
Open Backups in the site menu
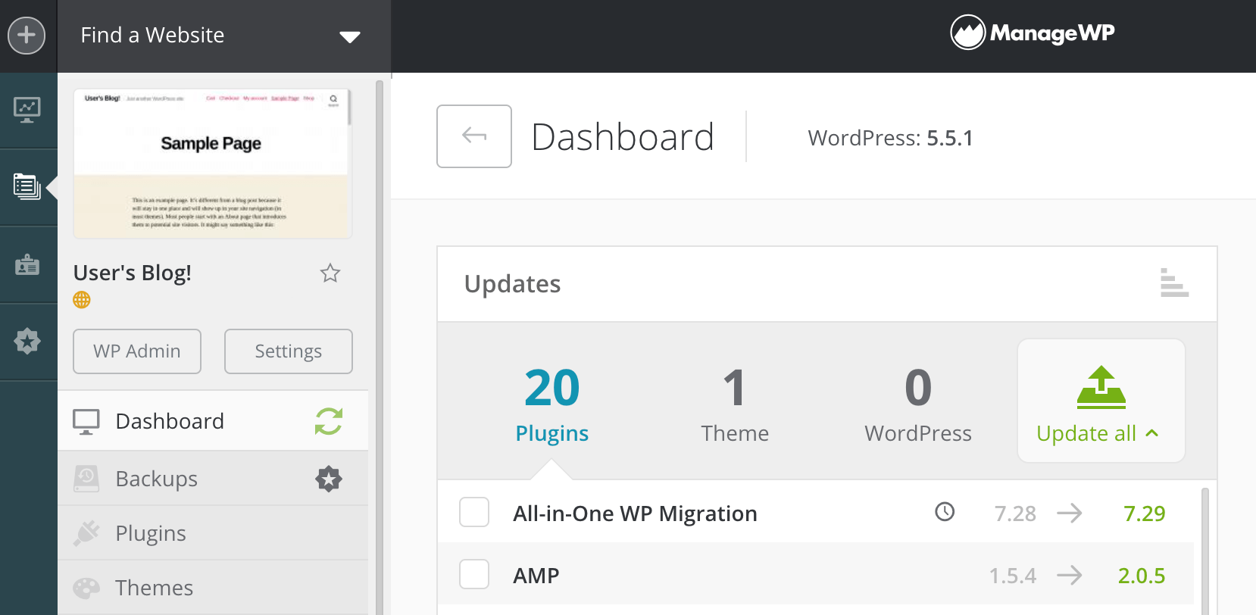click(x=213, y=479)
